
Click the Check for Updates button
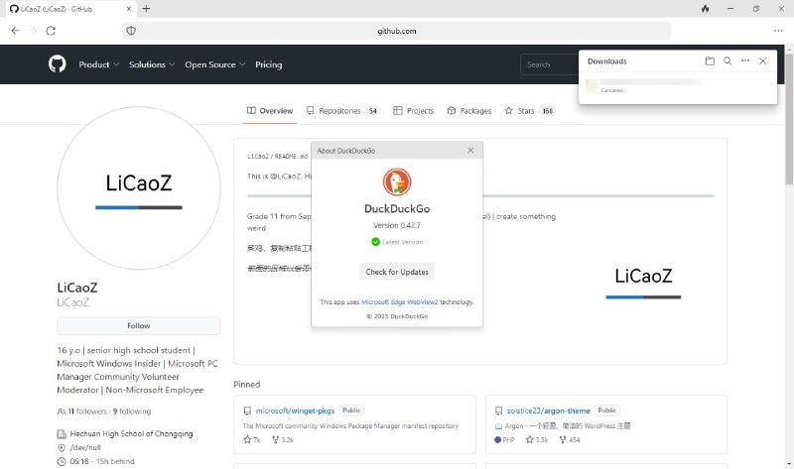point(397,272)
